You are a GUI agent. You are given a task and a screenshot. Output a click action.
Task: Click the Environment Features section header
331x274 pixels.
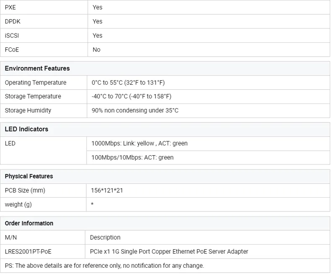[x=37, y=68]
